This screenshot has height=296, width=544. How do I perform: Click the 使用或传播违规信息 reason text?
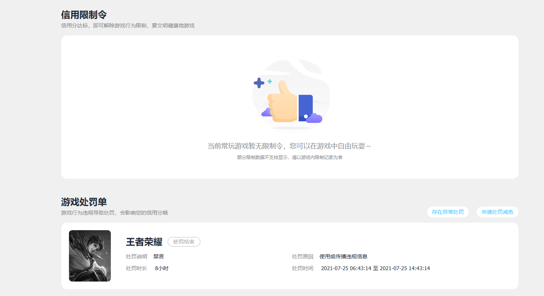[x=343, y=257]
